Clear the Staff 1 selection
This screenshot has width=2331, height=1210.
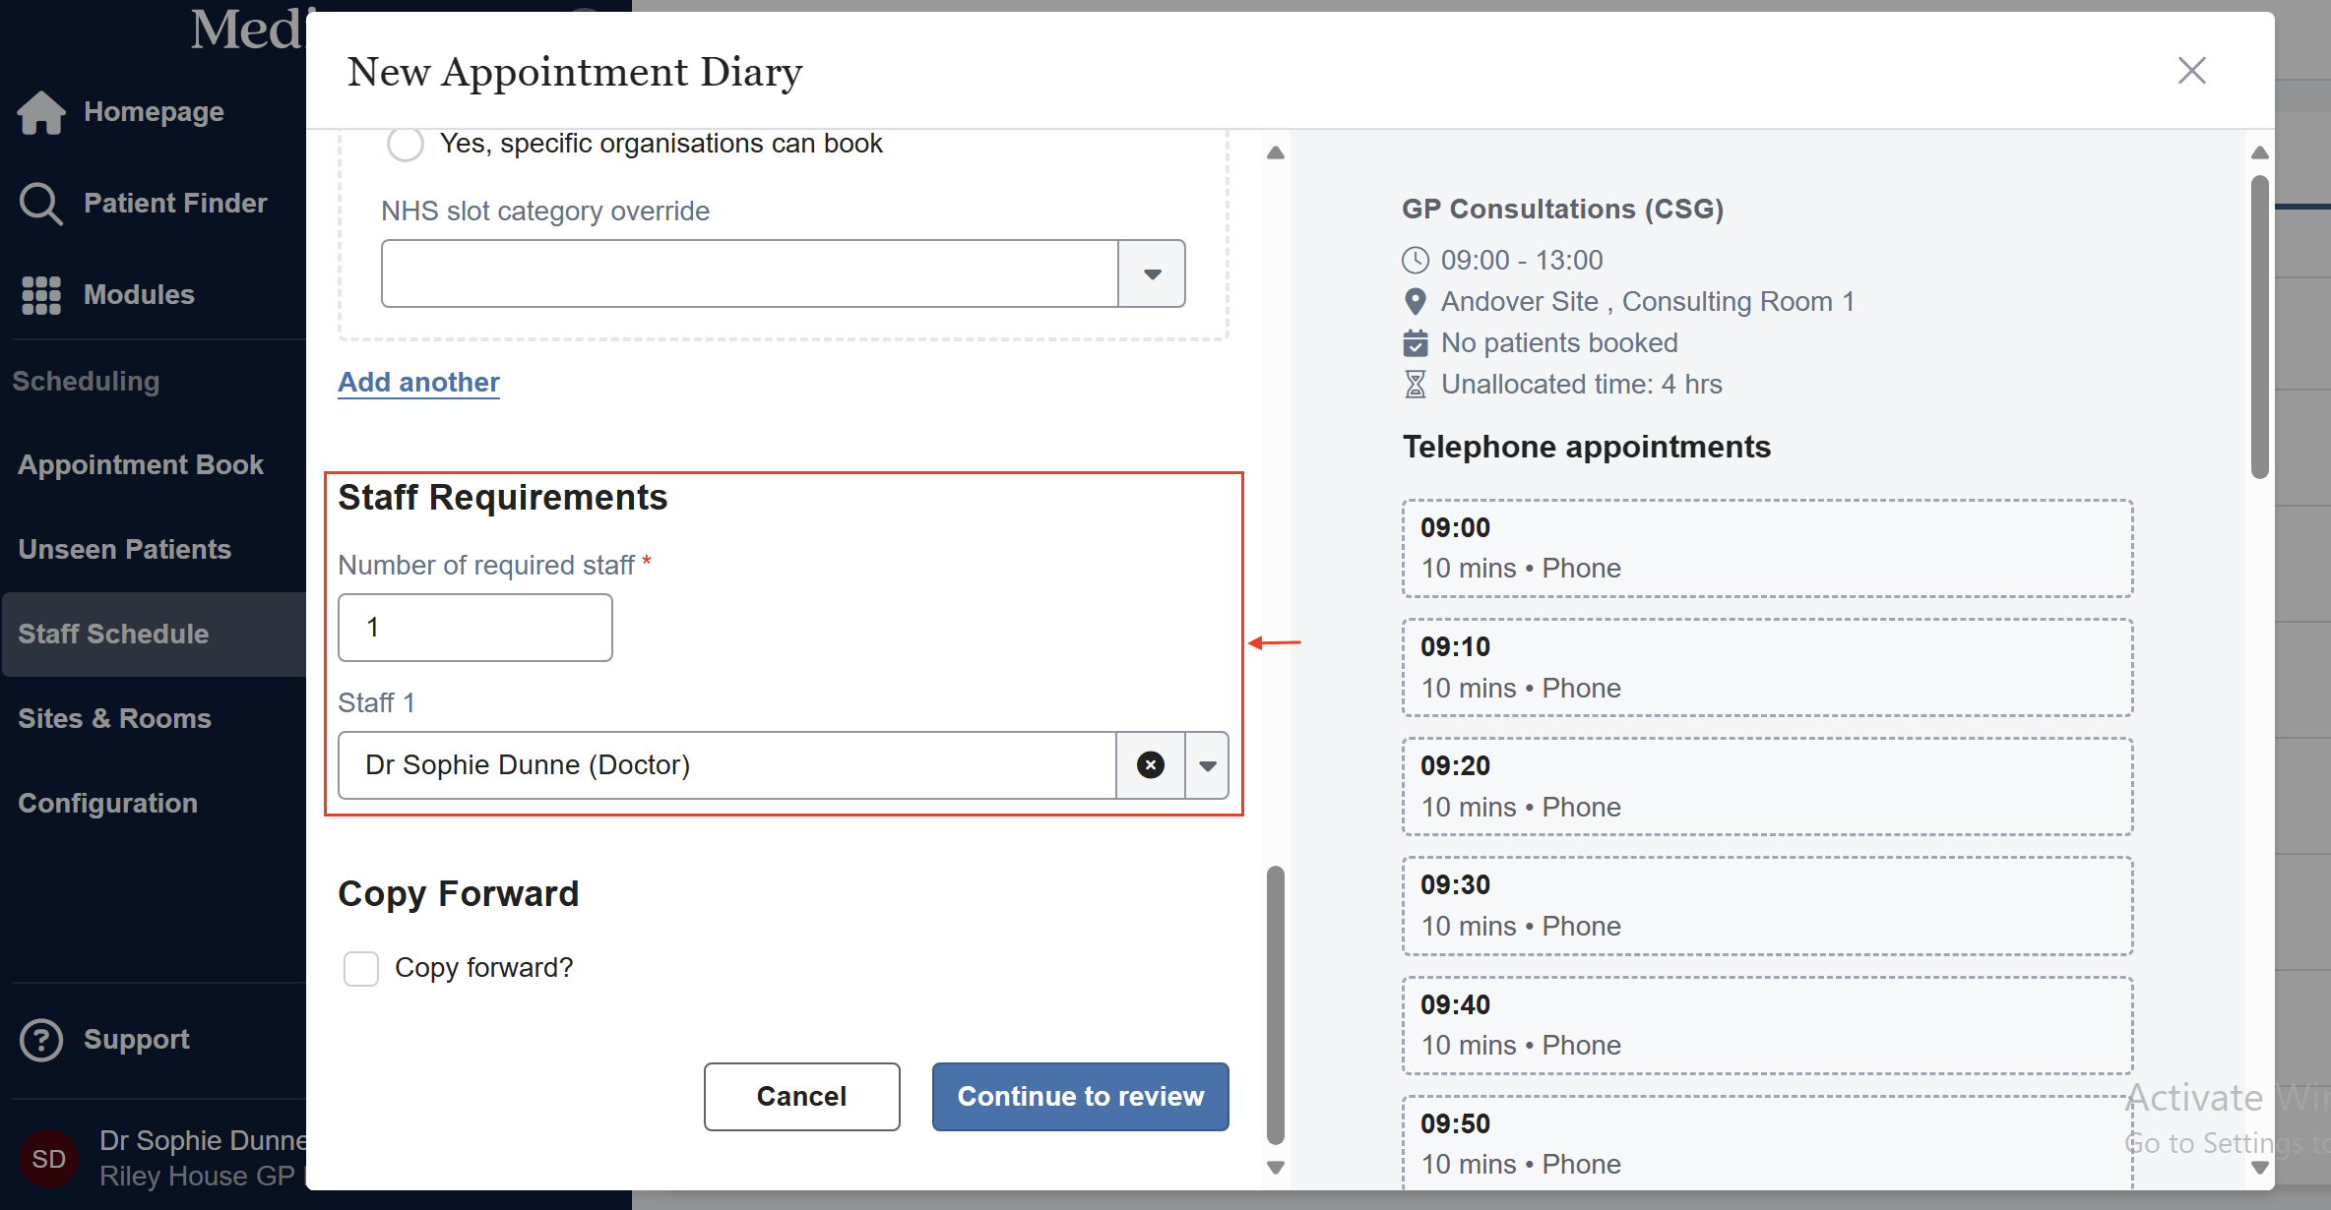(1150, 765)
